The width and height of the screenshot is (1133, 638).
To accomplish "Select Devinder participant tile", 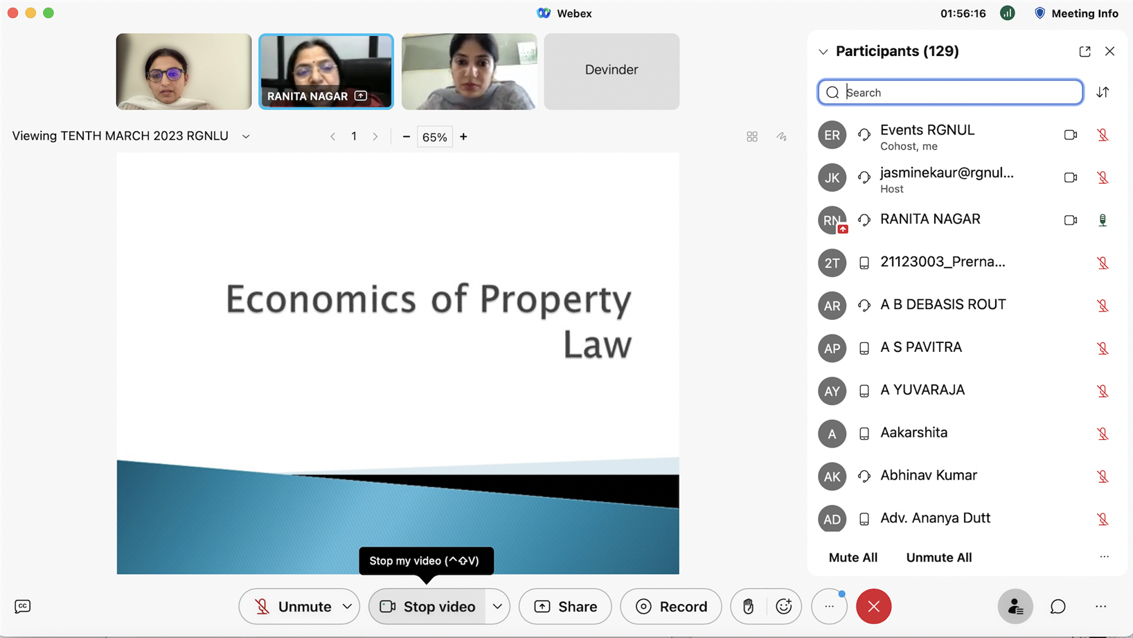I will coord(612,71).
